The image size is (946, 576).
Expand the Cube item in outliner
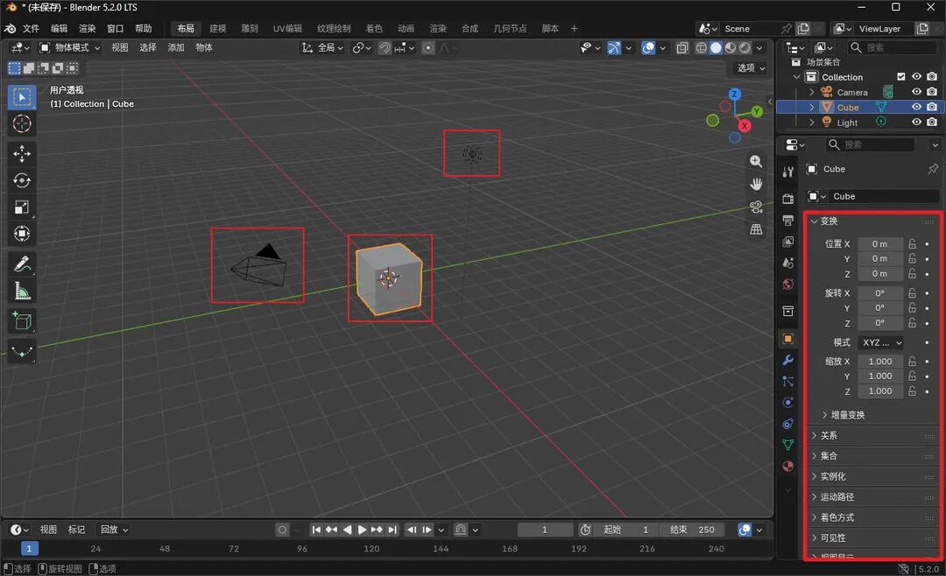pos(811,108)
